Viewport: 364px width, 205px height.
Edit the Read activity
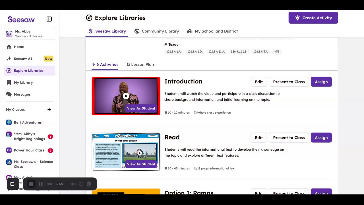pyautogui.click(x=259, y=138)
